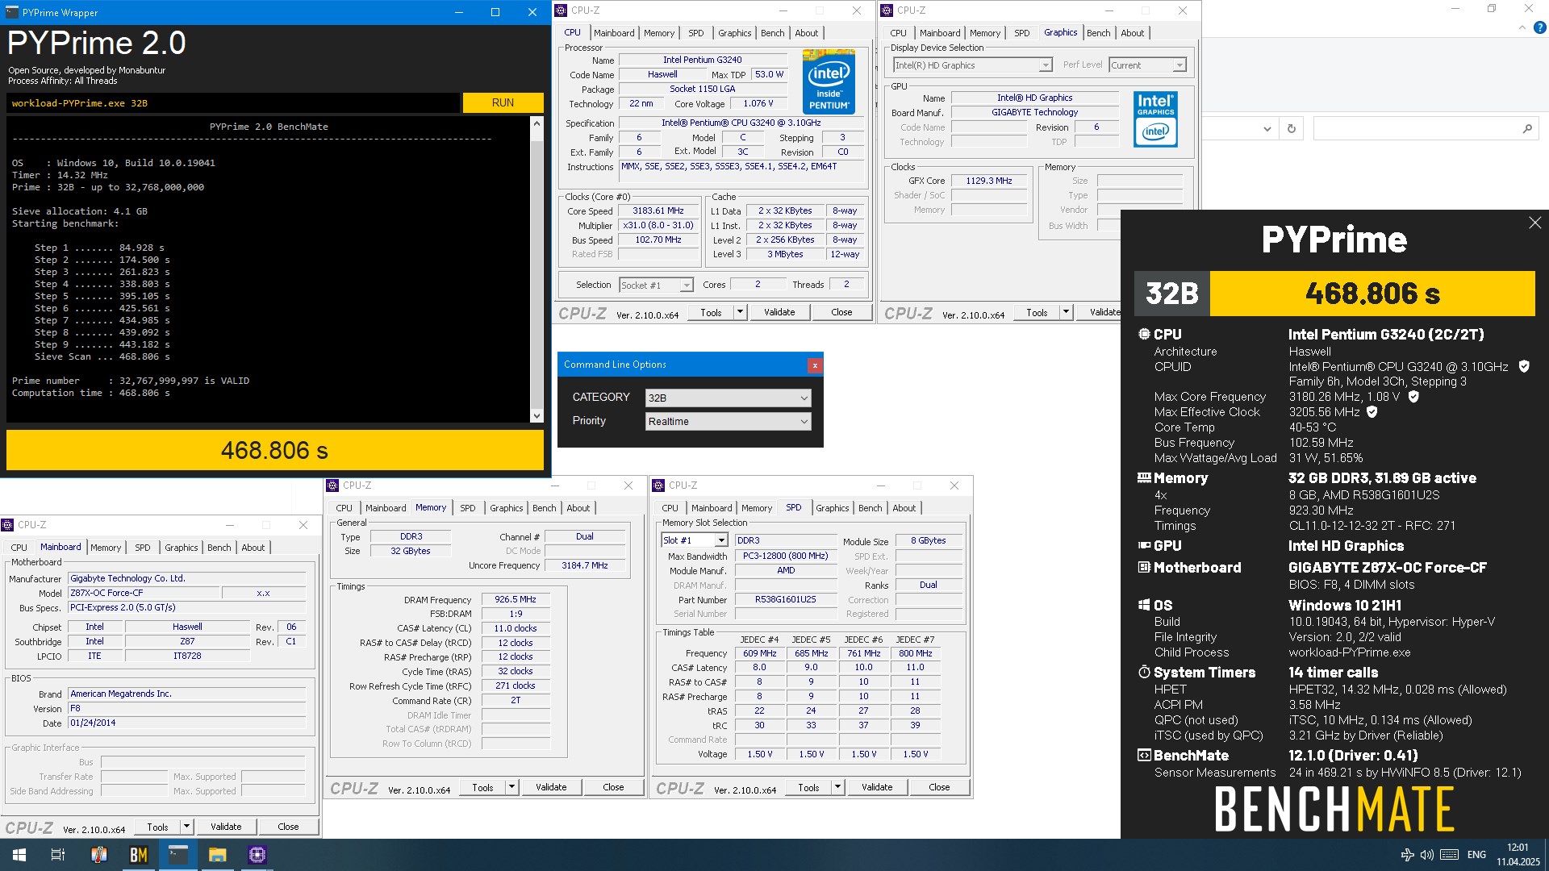Click the CPU section icon in BenchMate
Viewport: 1549px width, 871px height.
click(1144, 334)
